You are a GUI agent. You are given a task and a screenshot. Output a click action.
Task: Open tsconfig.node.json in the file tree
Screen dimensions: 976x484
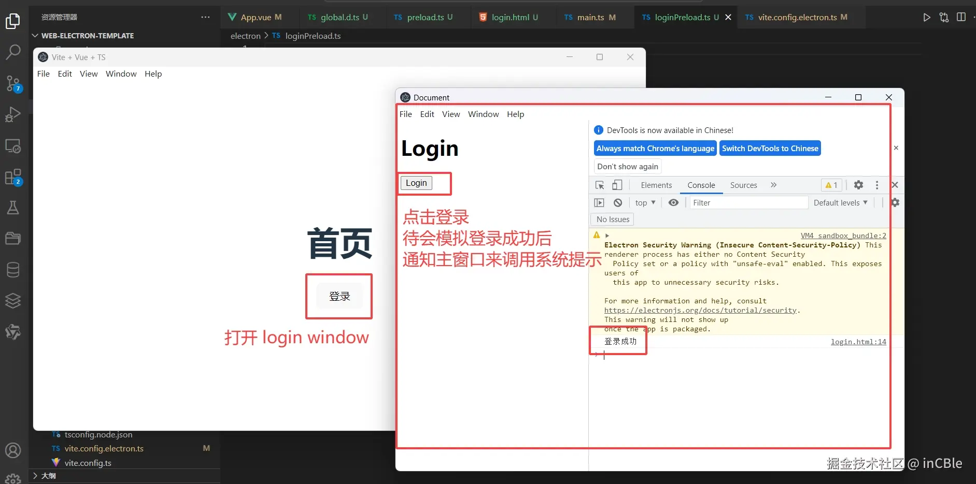tap(98, 435)
